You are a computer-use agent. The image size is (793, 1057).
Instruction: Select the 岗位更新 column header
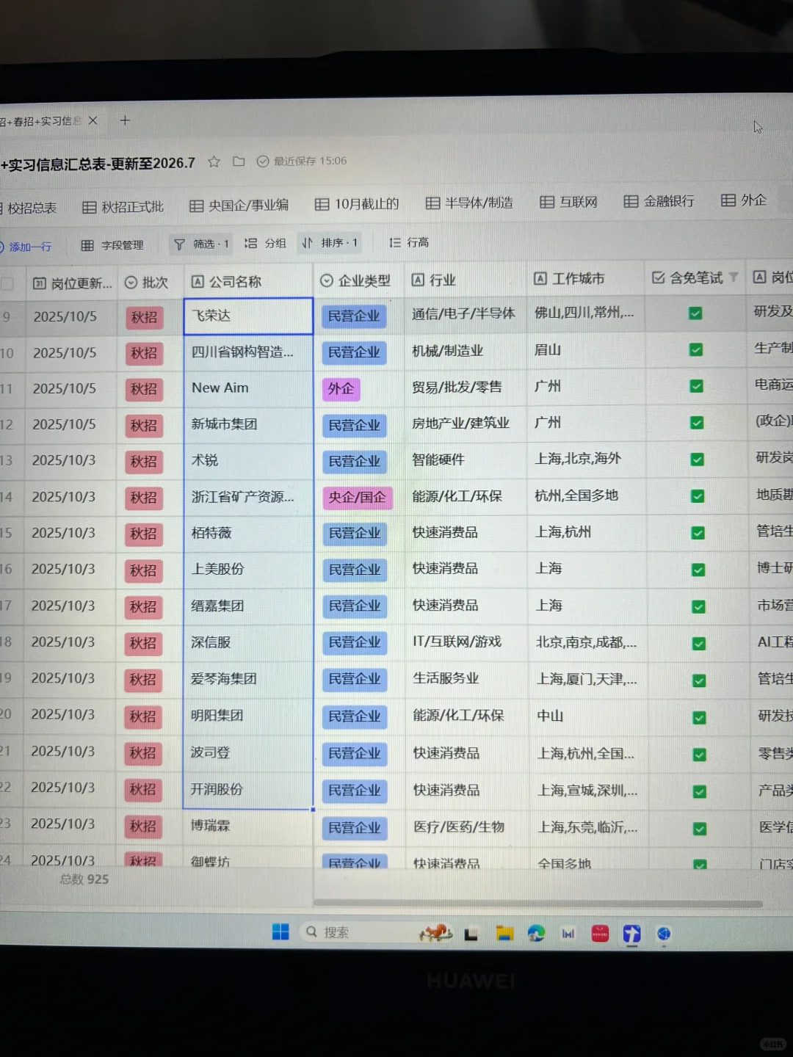click(x=73, y=283)
